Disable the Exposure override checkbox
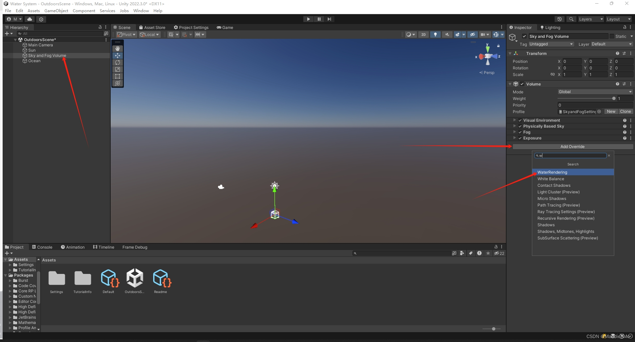Image resolution: width=635 pixels, height=342 pixels. [x=520, y=138]
